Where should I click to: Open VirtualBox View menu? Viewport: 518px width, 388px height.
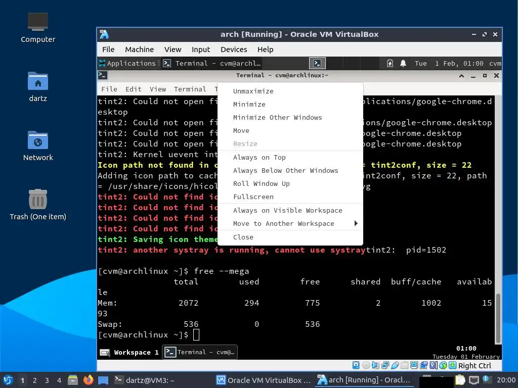coord(173,50)
